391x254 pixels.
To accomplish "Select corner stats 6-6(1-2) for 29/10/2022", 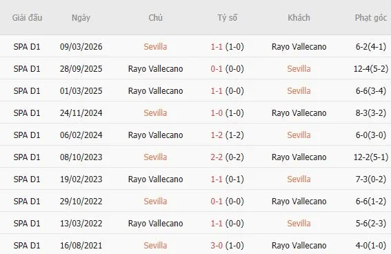I will pos(371,201).
